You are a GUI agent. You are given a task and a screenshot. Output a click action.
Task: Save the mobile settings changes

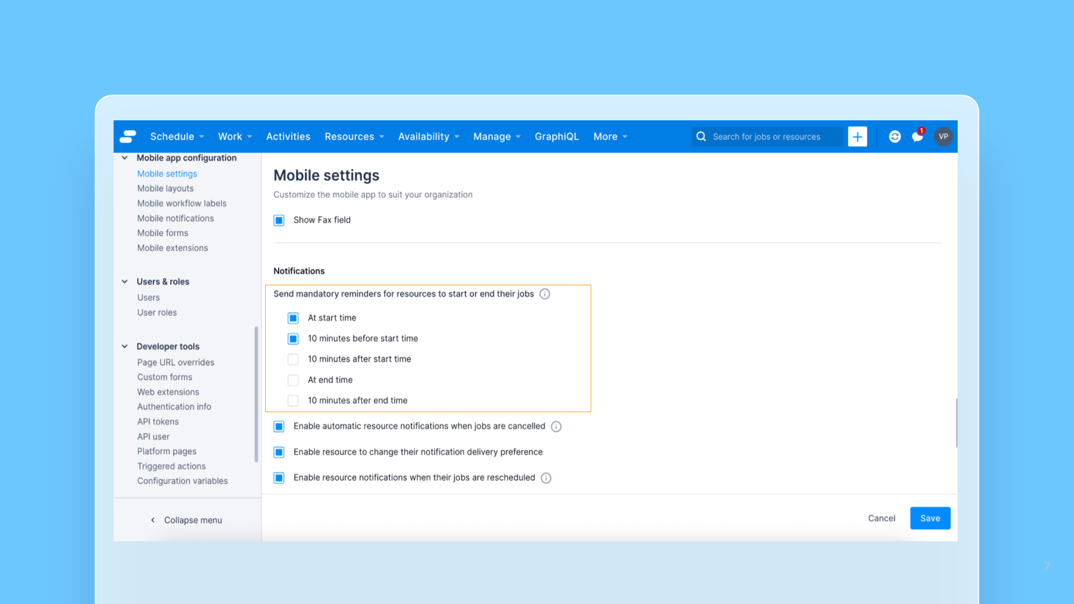[930, 518]
